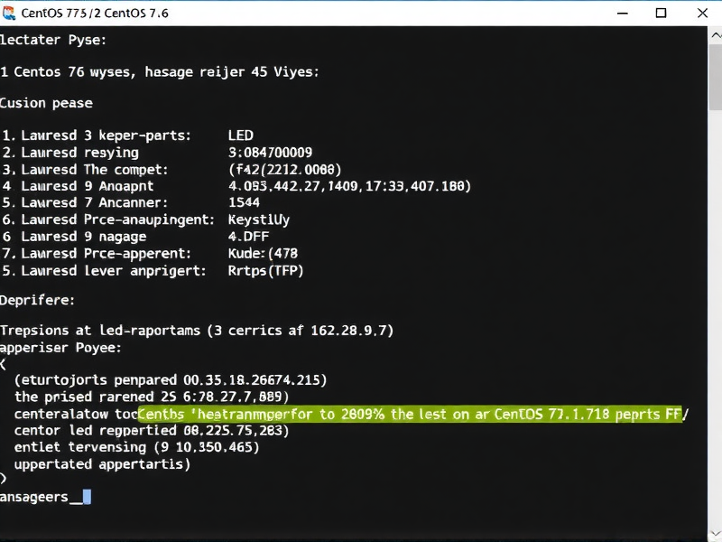This screenshot has width=722, height=542.
Task: Minimize the terminal window
Action: 623,14
